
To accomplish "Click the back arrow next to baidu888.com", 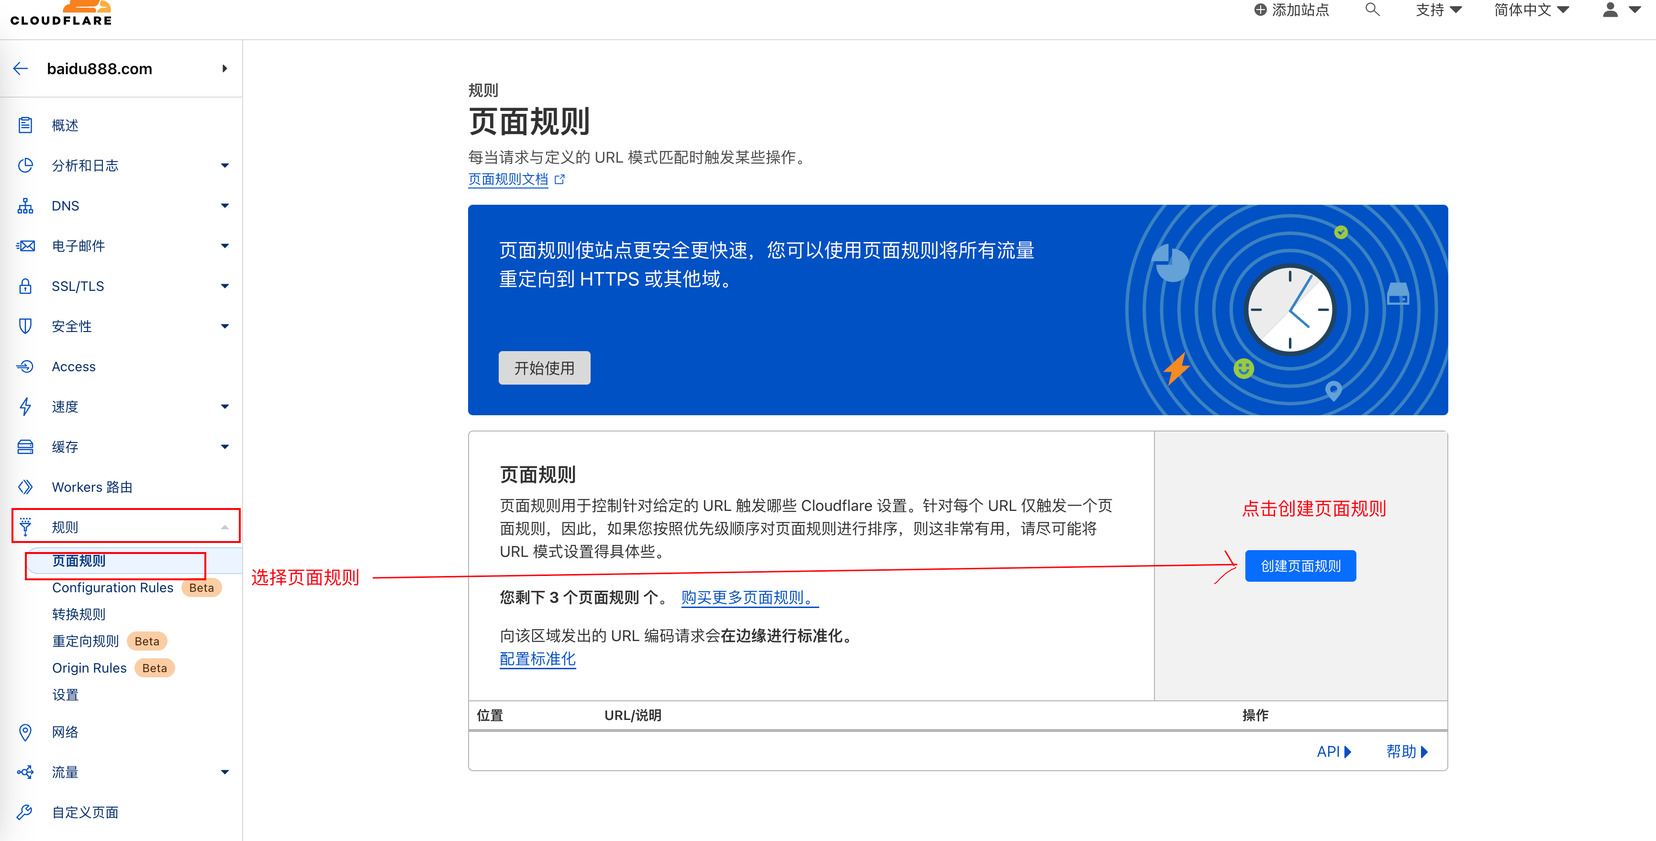I will pyautogui.click(x=21, y=69).
